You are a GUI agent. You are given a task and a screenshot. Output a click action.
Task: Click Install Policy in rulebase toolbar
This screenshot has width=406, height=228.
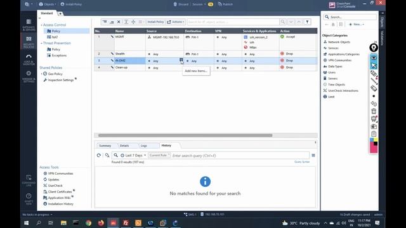coord(155,22)
